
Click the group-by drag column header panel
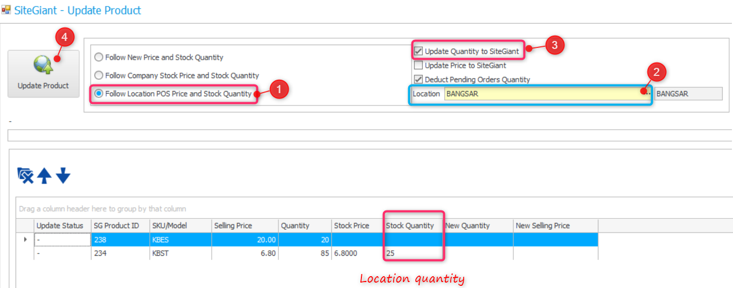[x=374, y=208]
